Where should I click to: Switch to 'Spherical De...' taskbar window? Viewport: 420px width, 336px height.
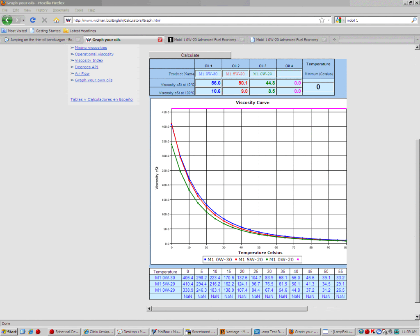(64, 332)
